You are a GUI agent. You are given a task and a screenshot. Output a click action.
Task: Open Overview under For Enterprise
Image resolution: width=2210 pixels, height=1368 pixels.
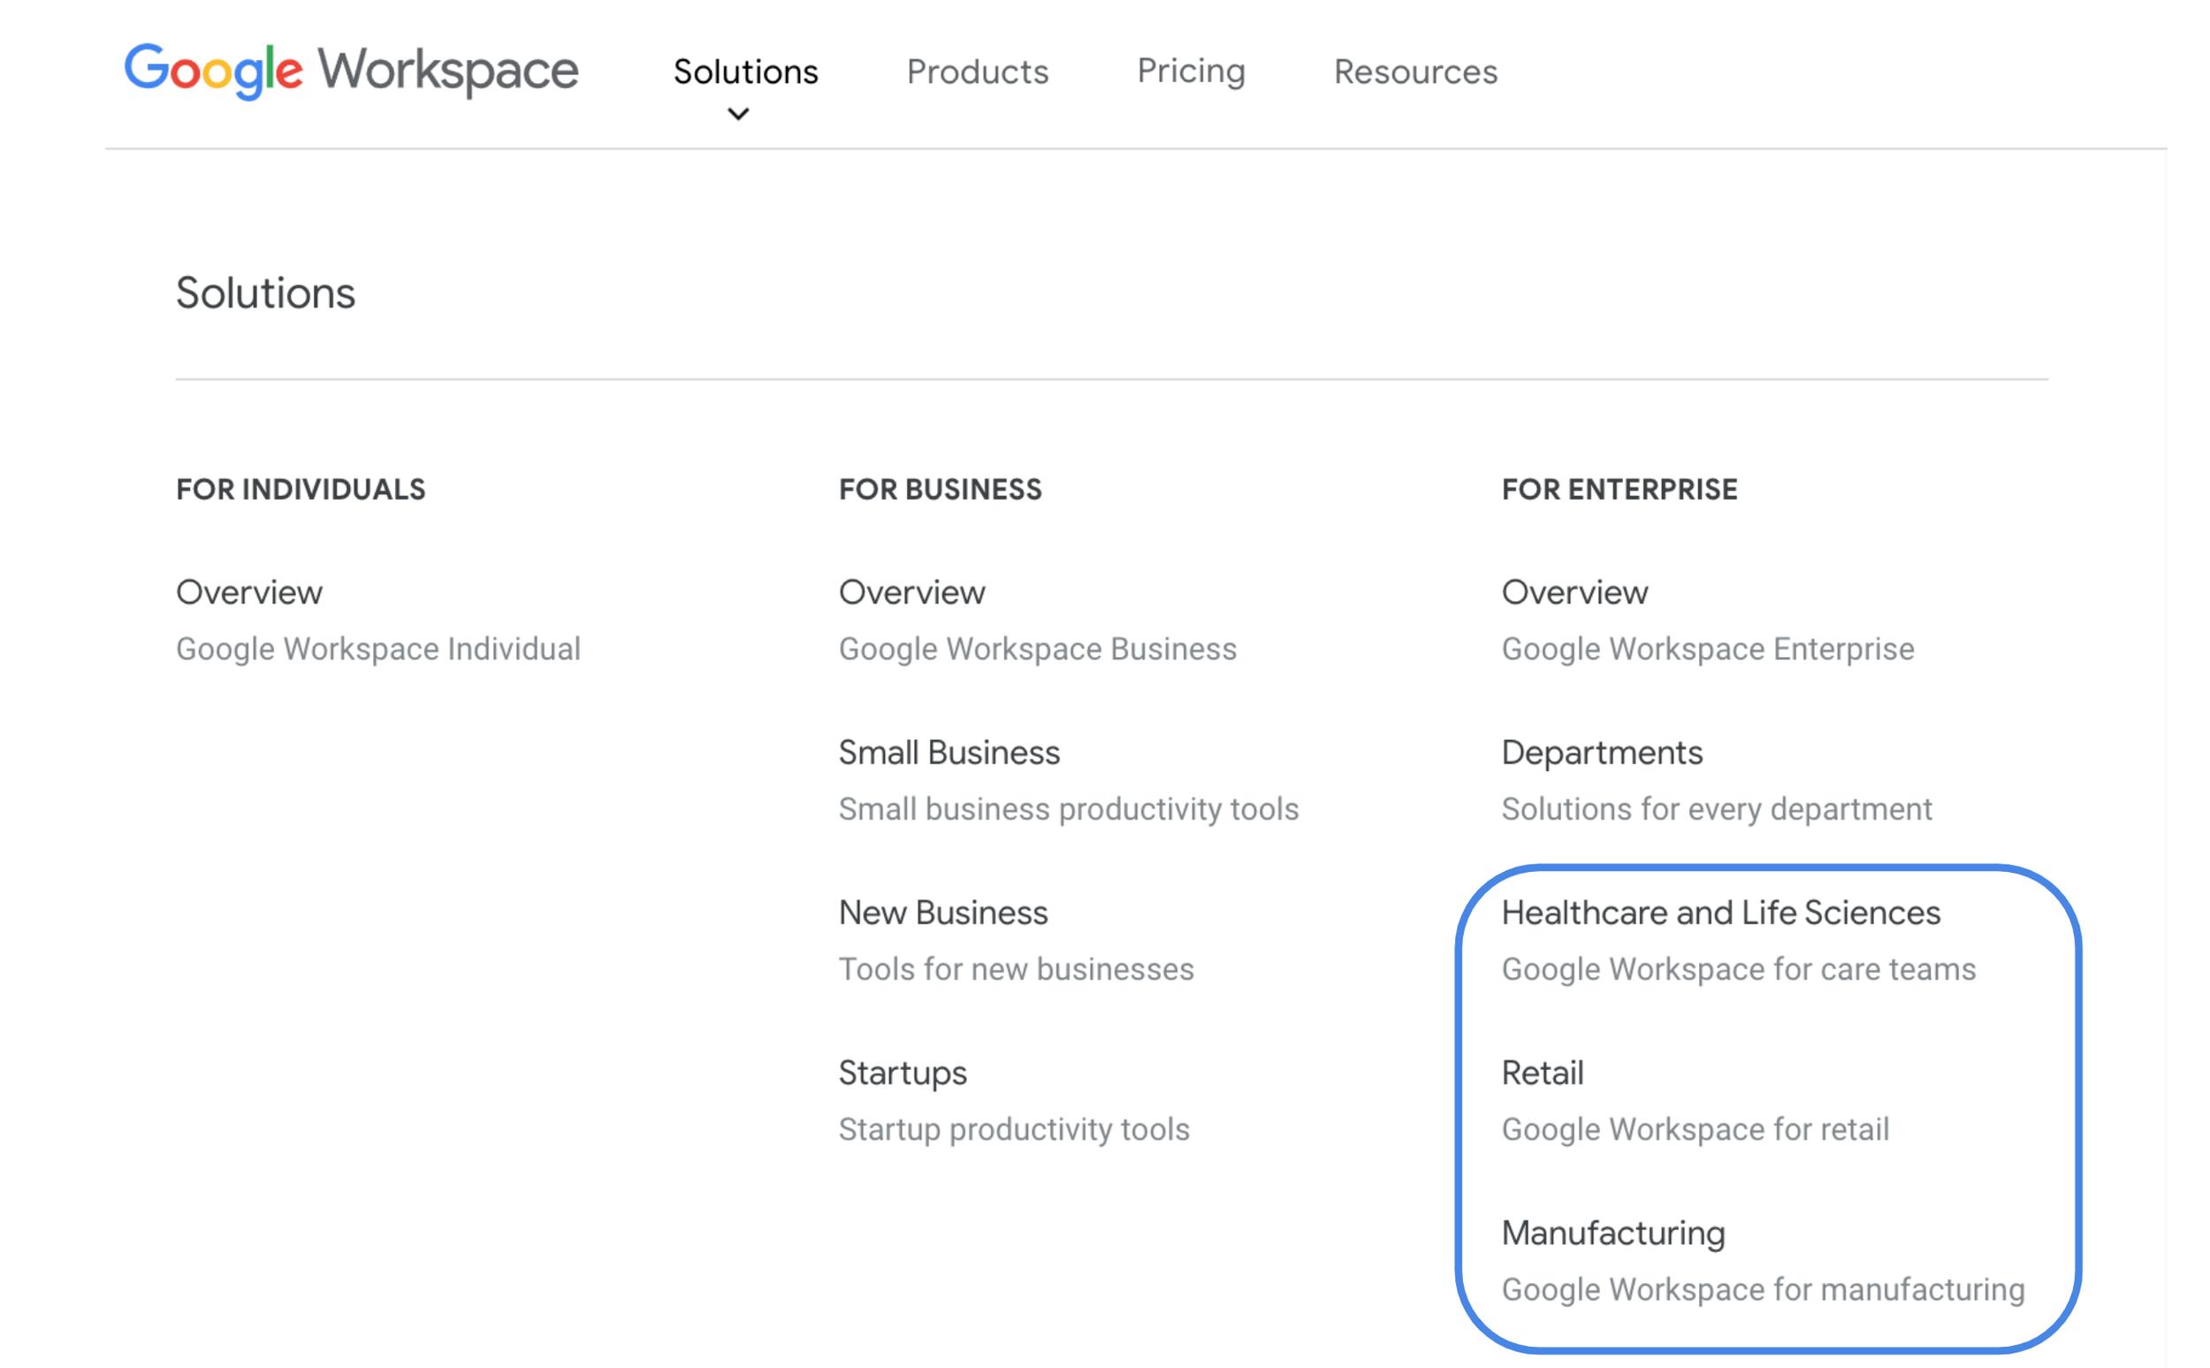point(1574,592)
